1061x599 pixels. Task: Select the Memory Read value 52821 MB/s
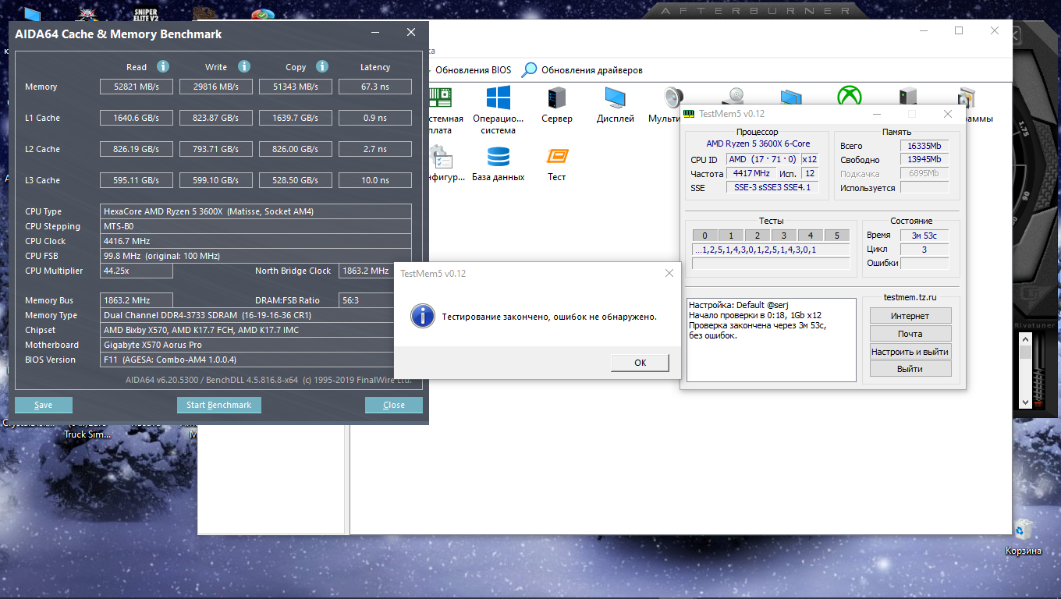137,87
